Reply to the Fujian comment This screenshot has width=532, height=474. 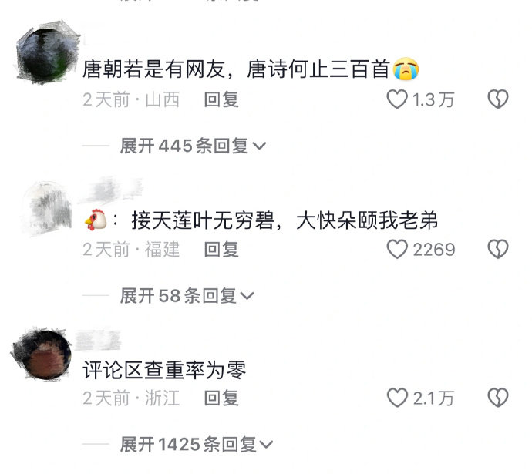[221, 250]
